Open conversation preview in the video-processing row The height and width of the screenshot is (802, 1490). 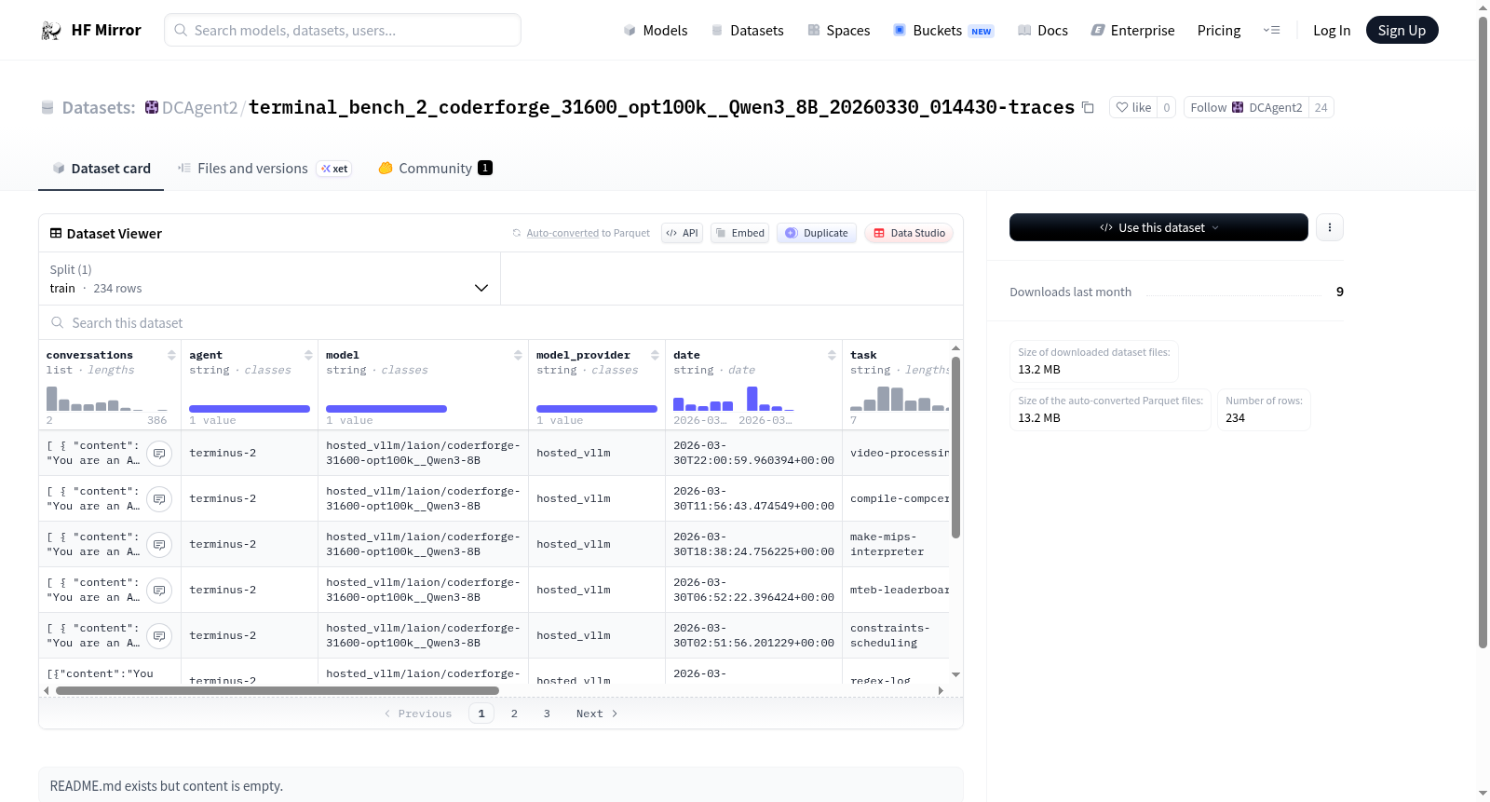click(x=160, y=454)
